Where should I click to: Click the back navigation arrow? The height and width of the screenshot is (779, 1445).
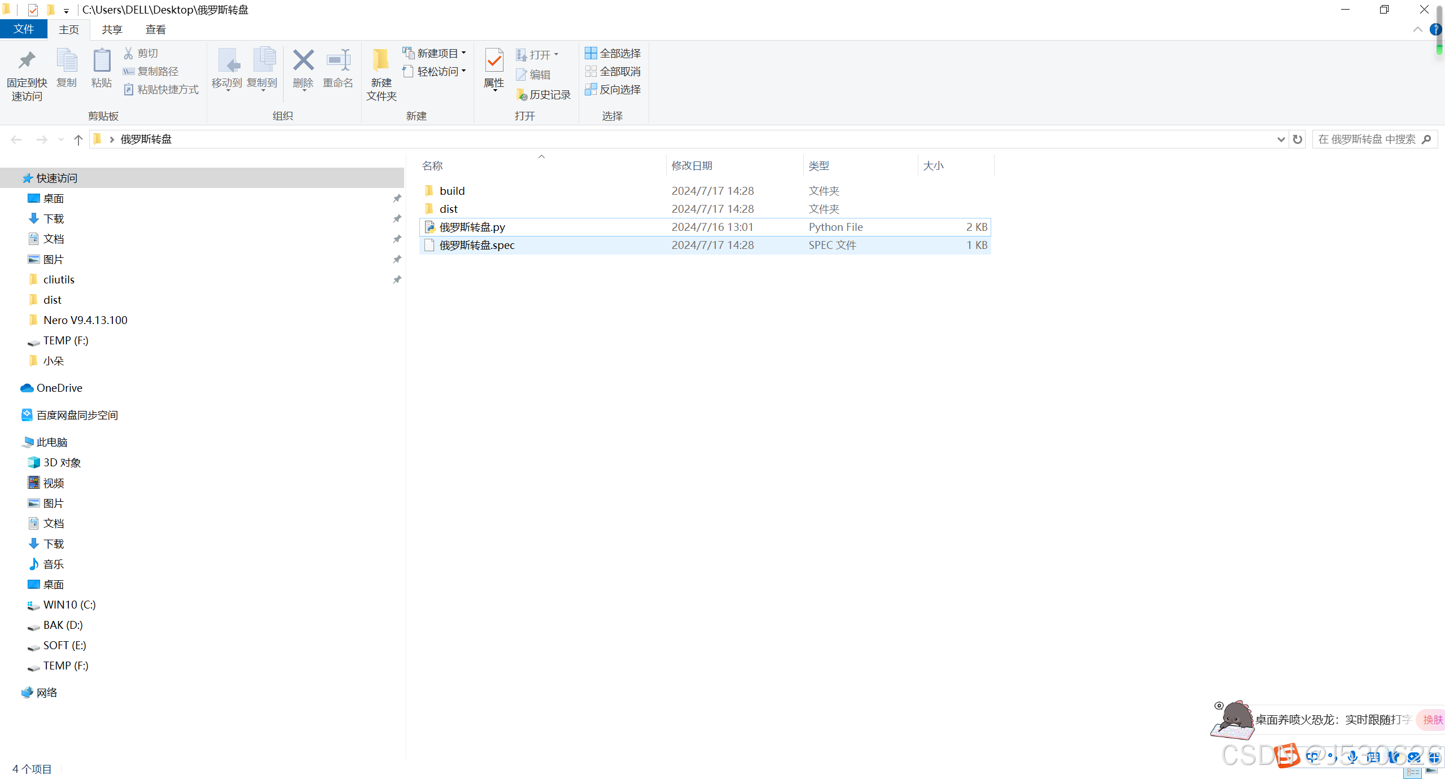point(16,139)
